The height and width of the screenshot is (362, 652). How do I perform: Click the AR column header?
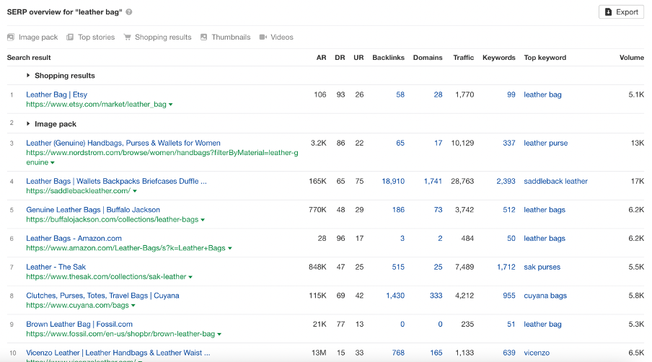point(321,58)
